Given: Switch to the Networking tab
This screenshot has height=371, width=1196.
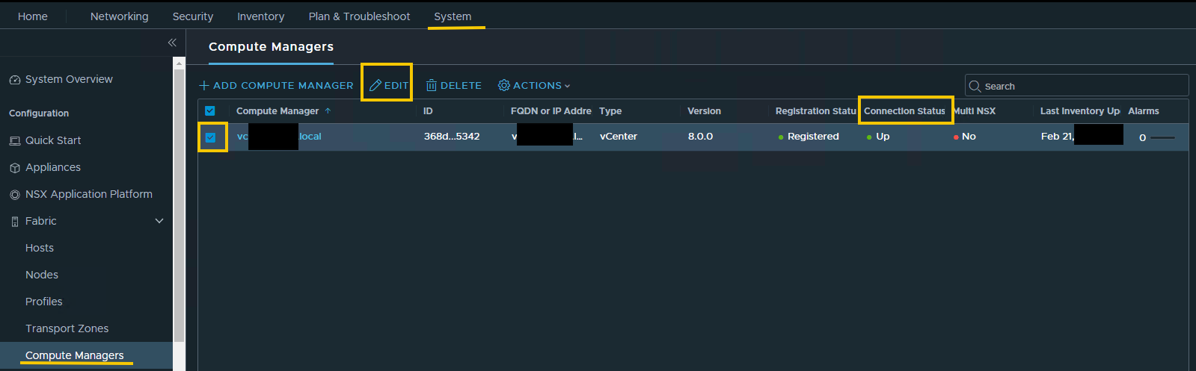Looking at the screenshot, I should pos(120,16).
